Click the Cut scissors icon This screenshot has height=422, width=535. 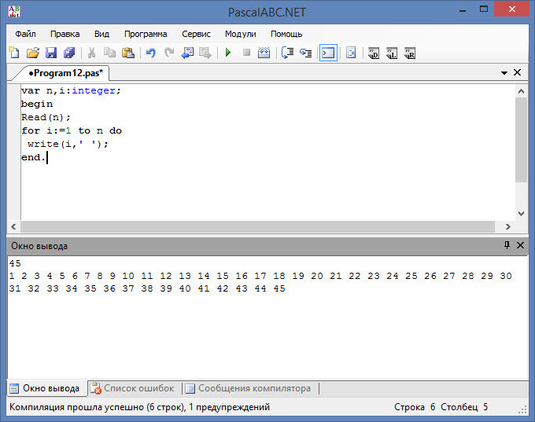pos(91,53)
